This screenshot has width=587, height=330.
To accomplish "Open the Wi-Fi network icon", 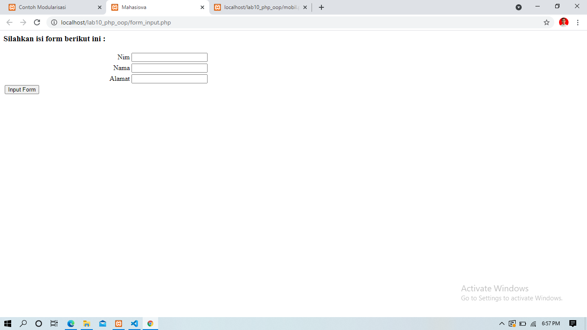I will click(x=534, y=324).
